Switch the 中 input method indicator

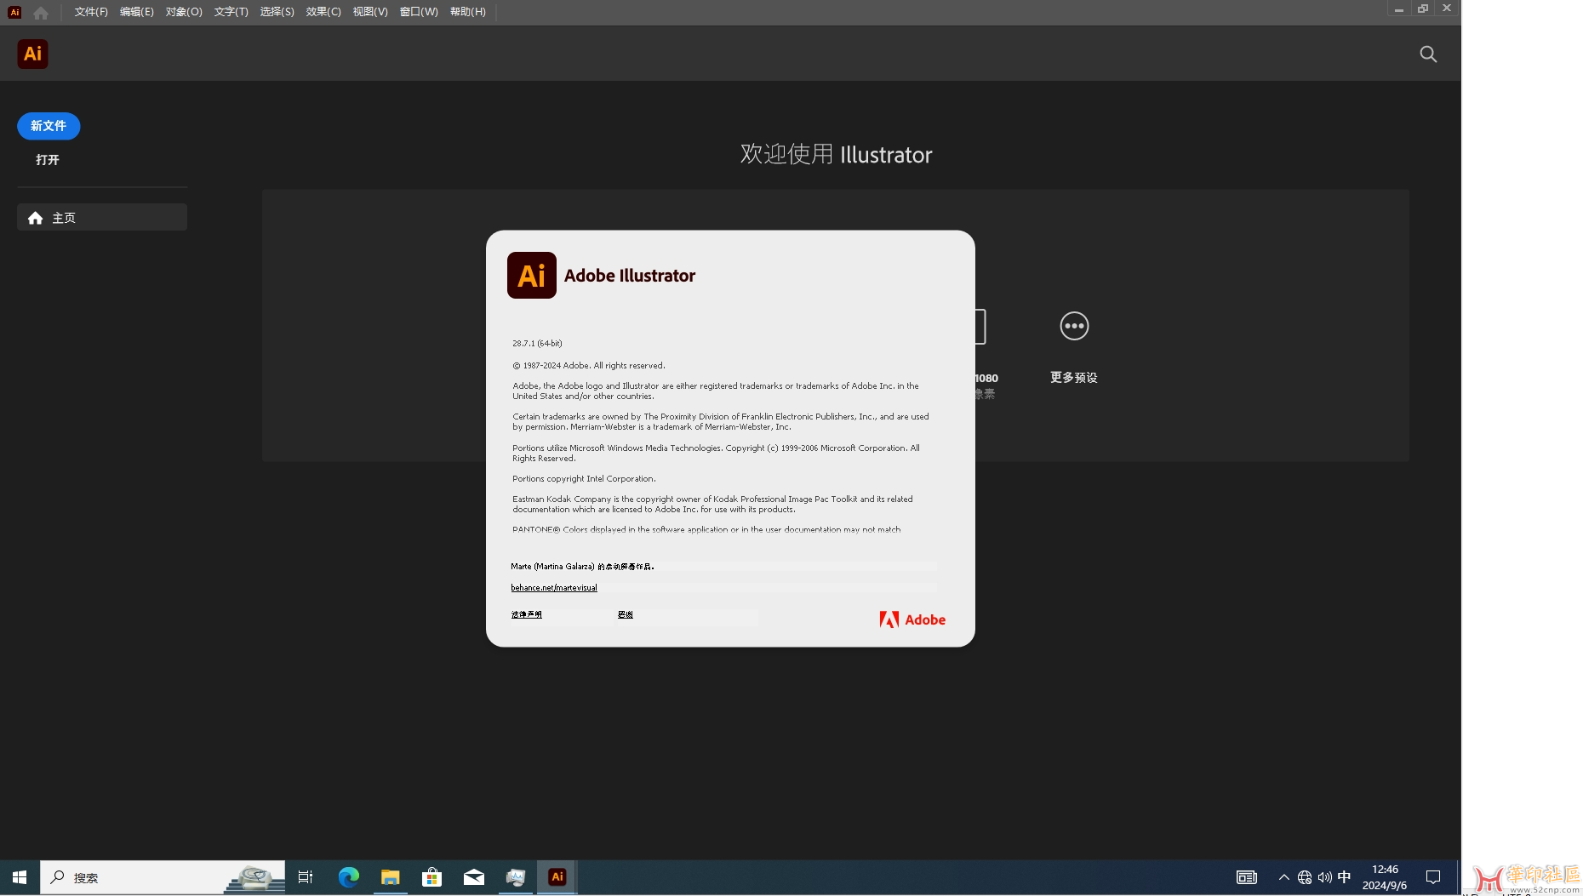1345,877
